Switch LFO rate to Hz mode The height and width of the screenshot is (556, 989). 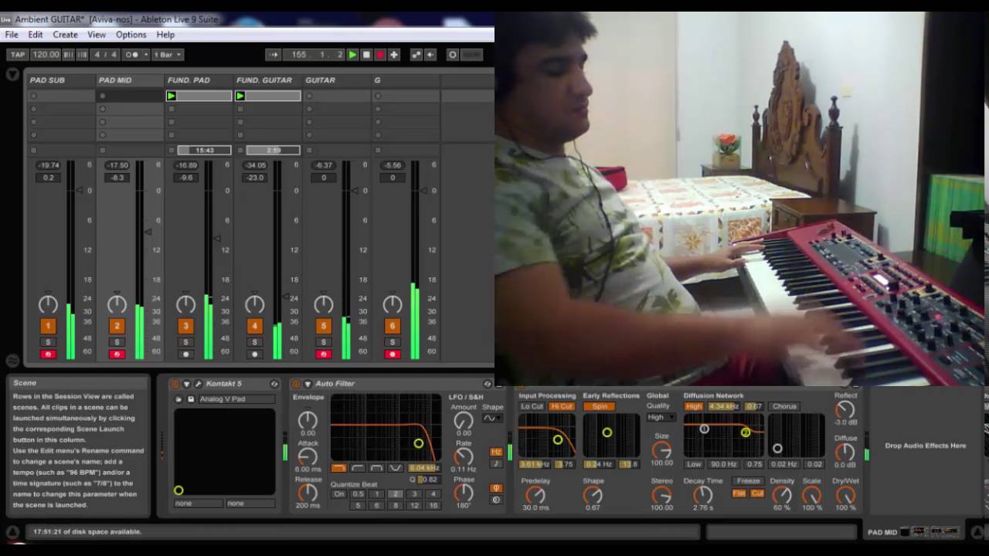pyautogui.click(x=496, y=452)
